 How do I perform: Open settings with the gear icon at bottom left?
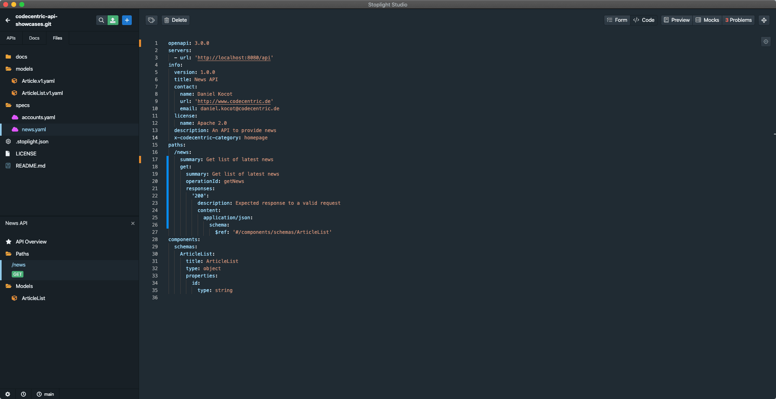(x=8, y=394)
